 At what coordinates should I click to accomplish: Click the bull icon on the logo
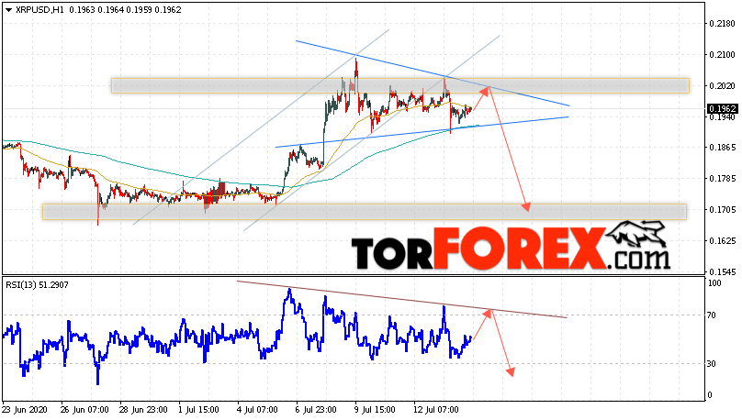(637, 234)
